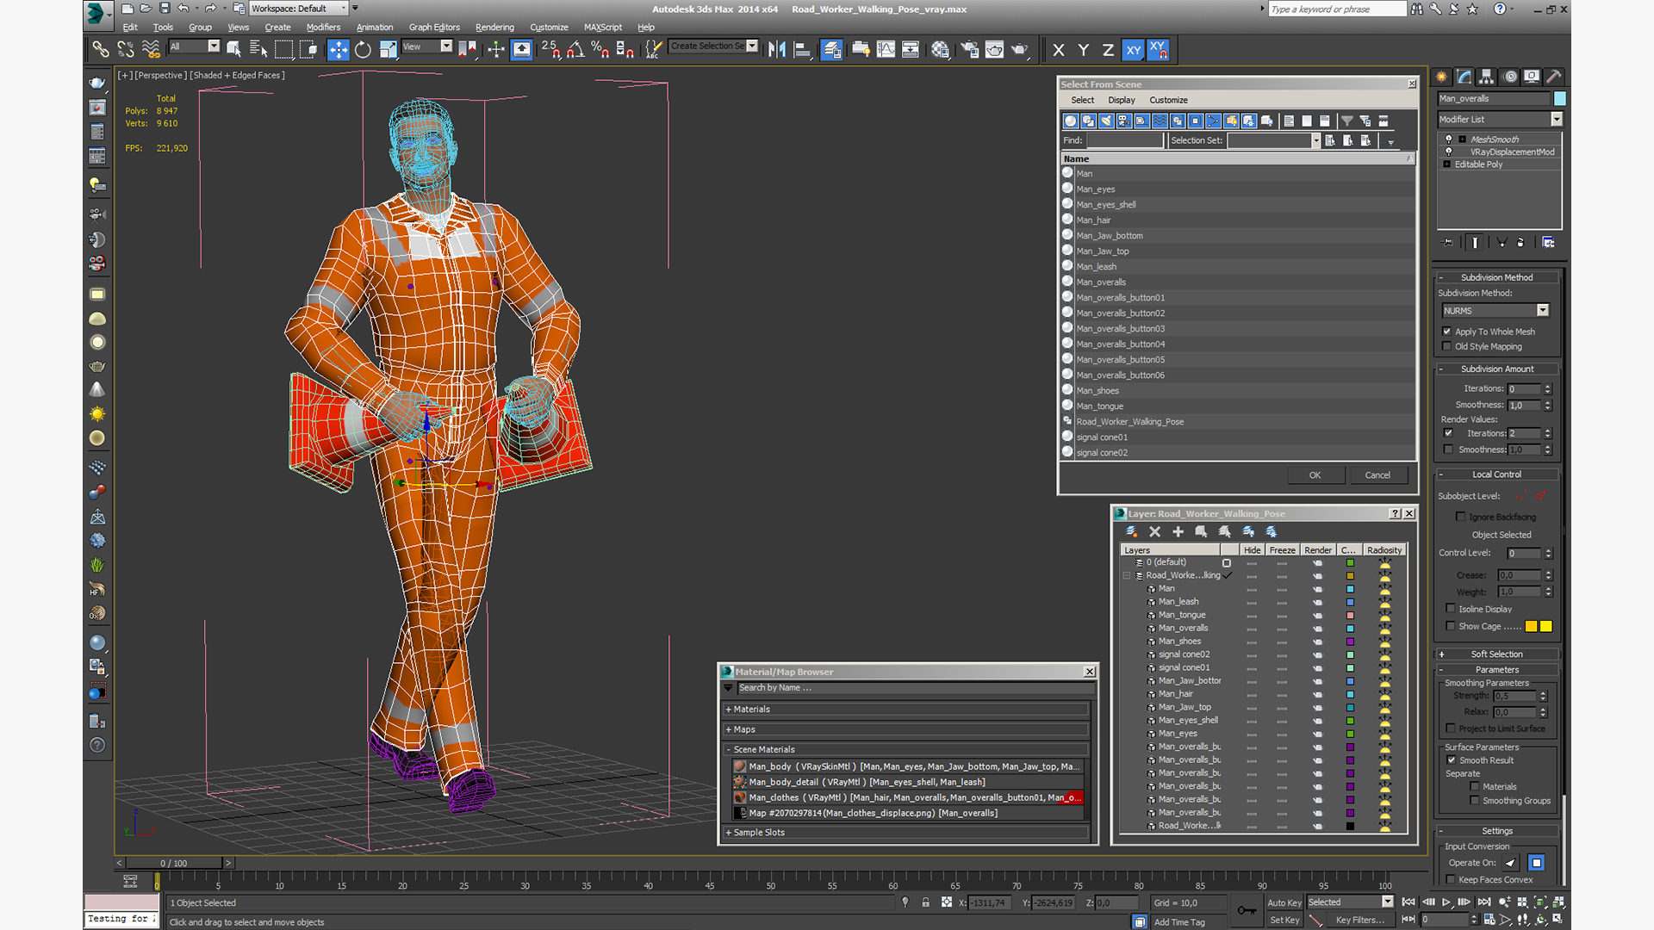The width and height of the screenshot is (1654, 930).
Task: Click the yellow Show Cage color swatch
Action: pos(1545,627)
